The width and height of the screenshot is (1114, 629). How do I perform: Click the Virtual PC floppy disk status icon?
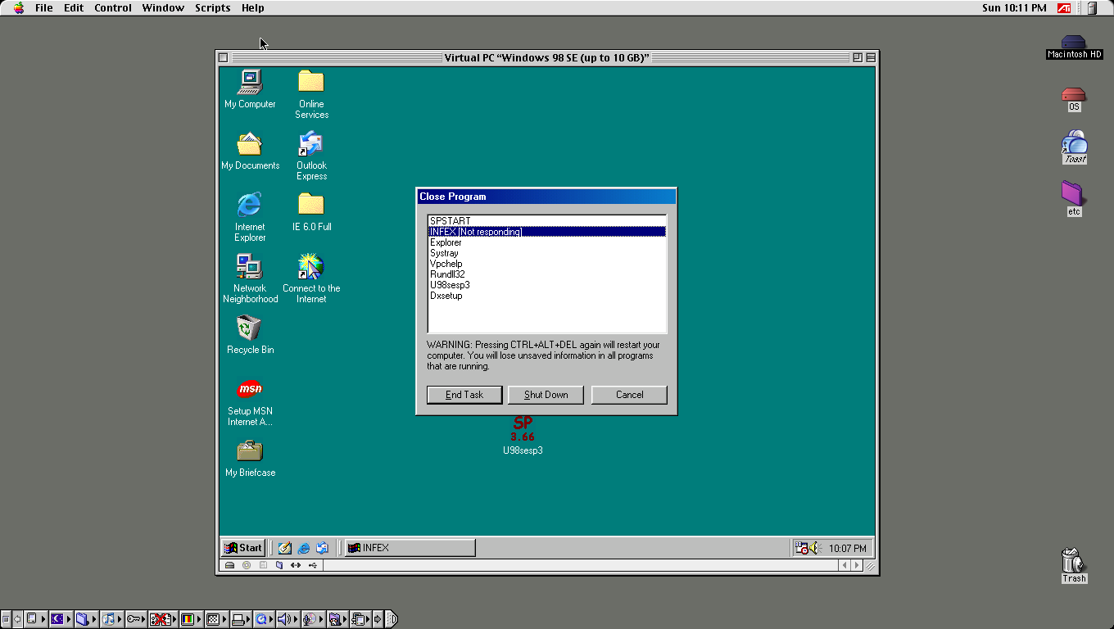[x=263, y=565]
